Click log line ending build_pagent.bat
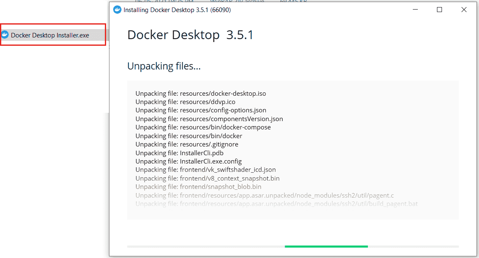The image size is (479, 258). tap(276, 203)
